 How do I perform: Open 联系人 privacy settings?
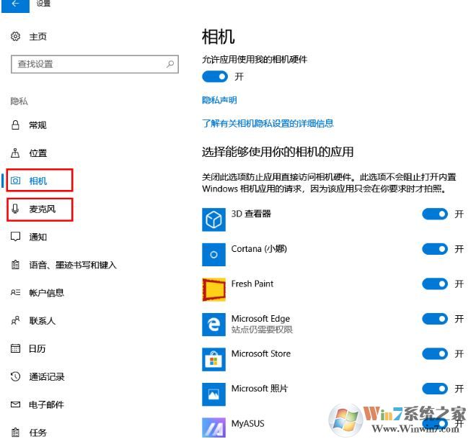click(x=43, y=320)
